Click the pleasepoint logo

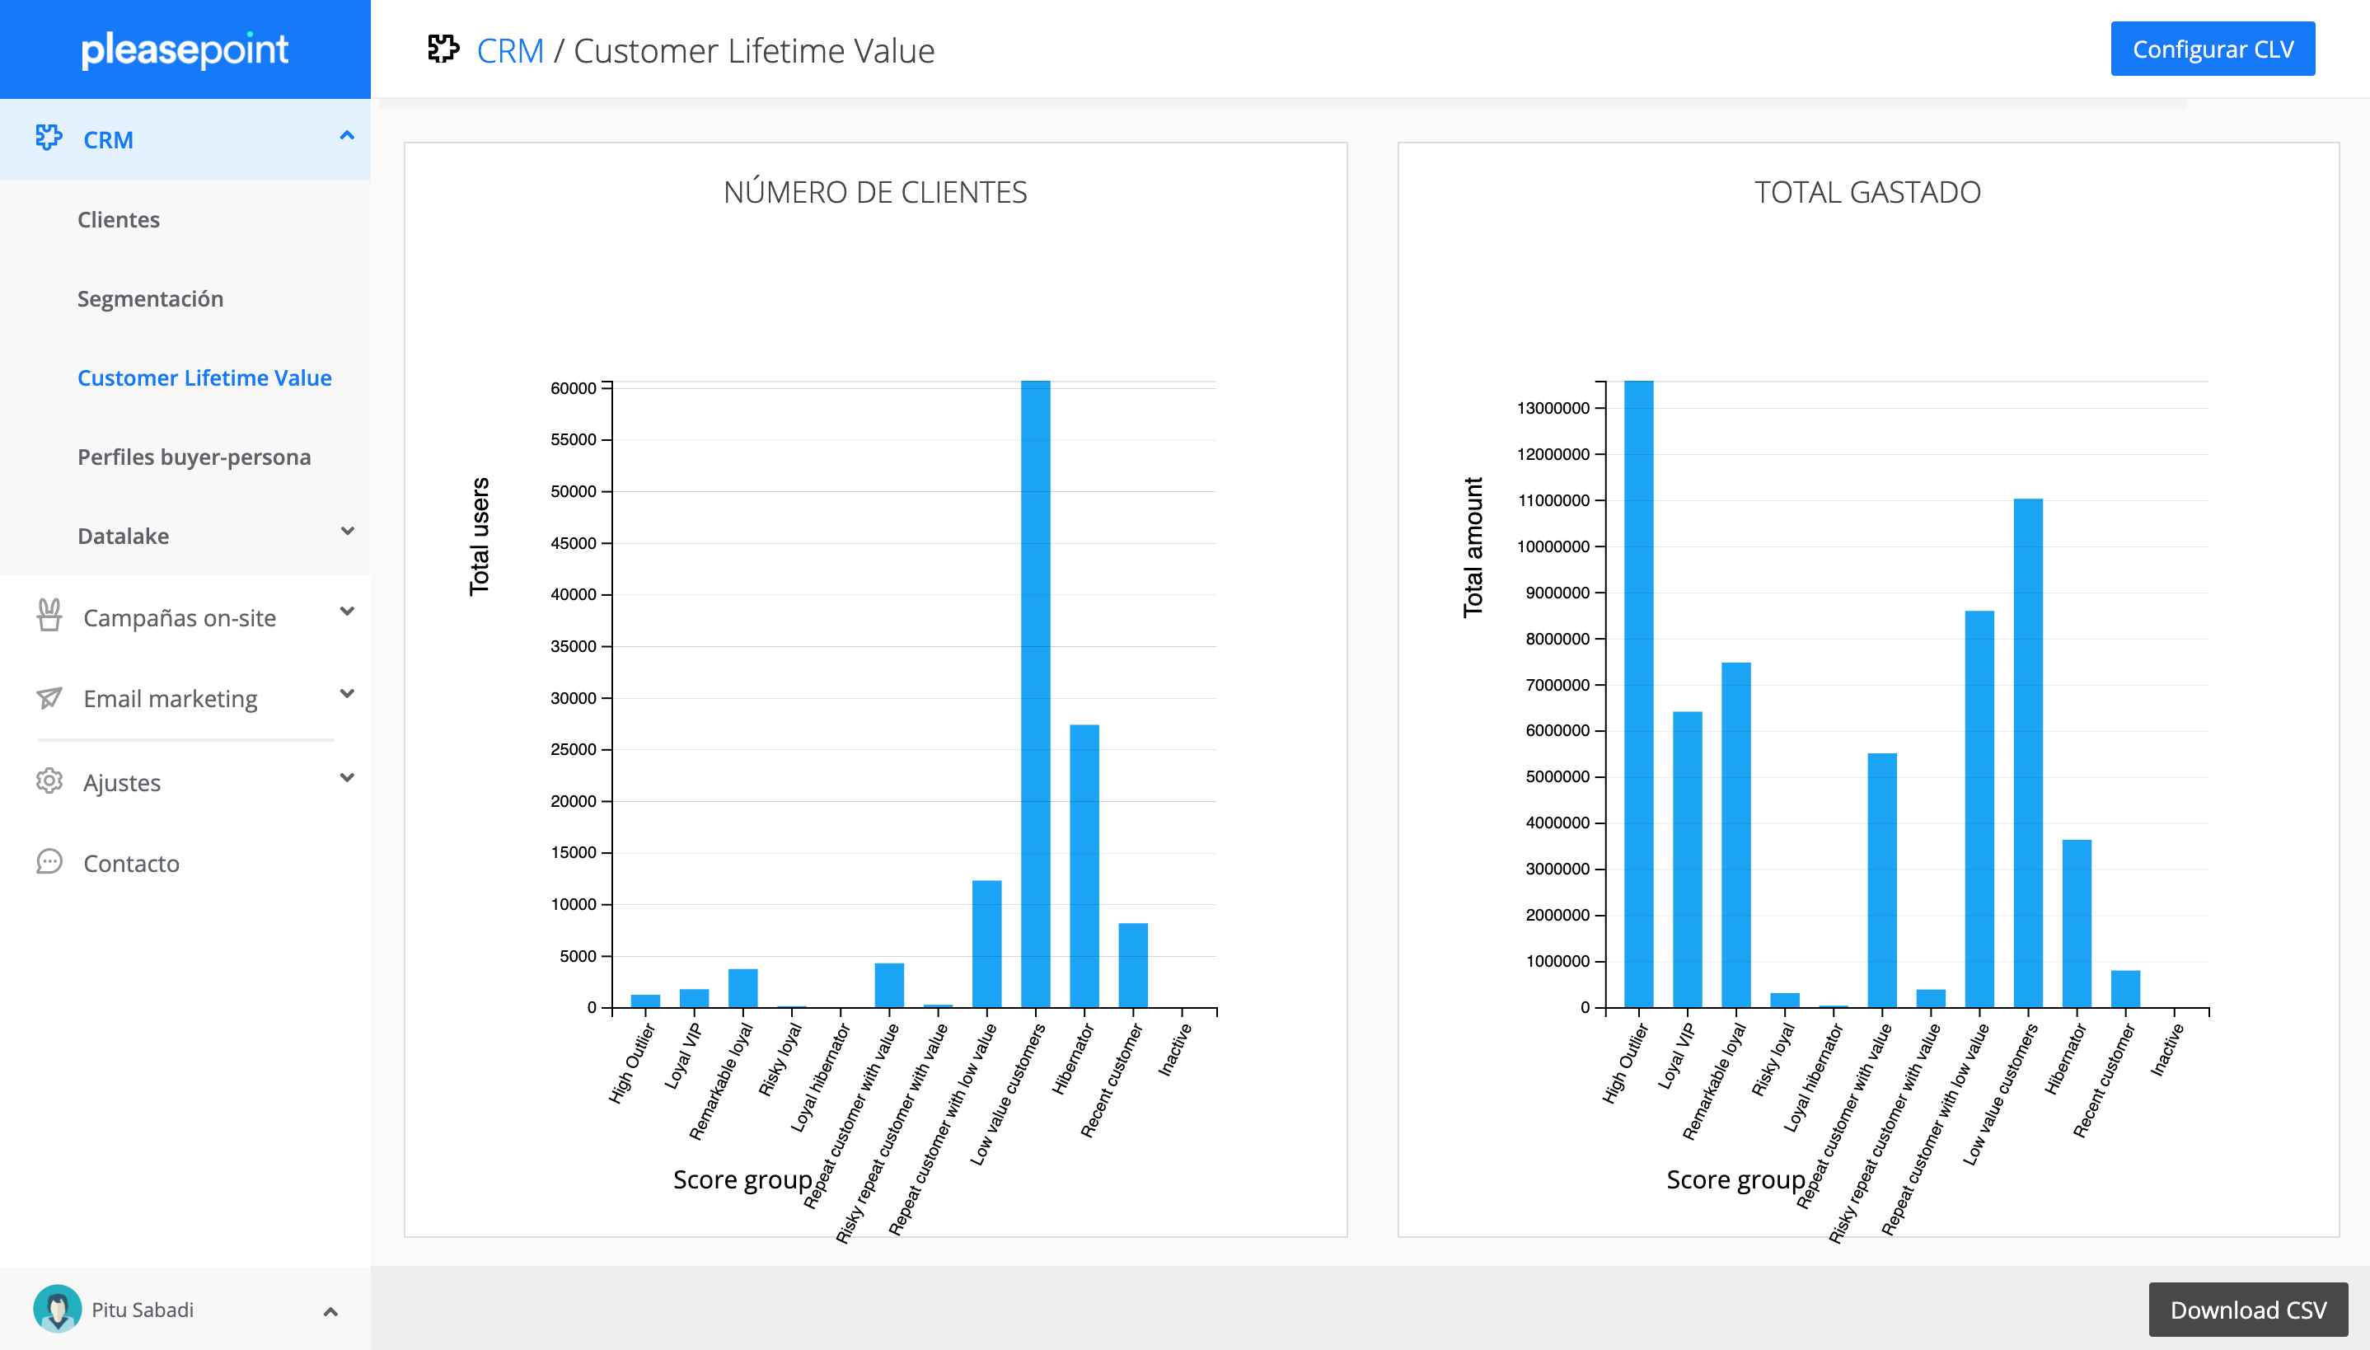tap(185, 49)
